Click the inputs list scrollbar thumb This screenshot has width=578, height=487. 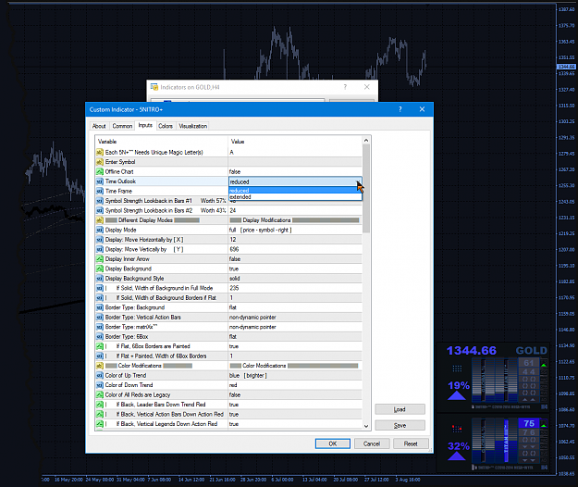tap(366, 188)
